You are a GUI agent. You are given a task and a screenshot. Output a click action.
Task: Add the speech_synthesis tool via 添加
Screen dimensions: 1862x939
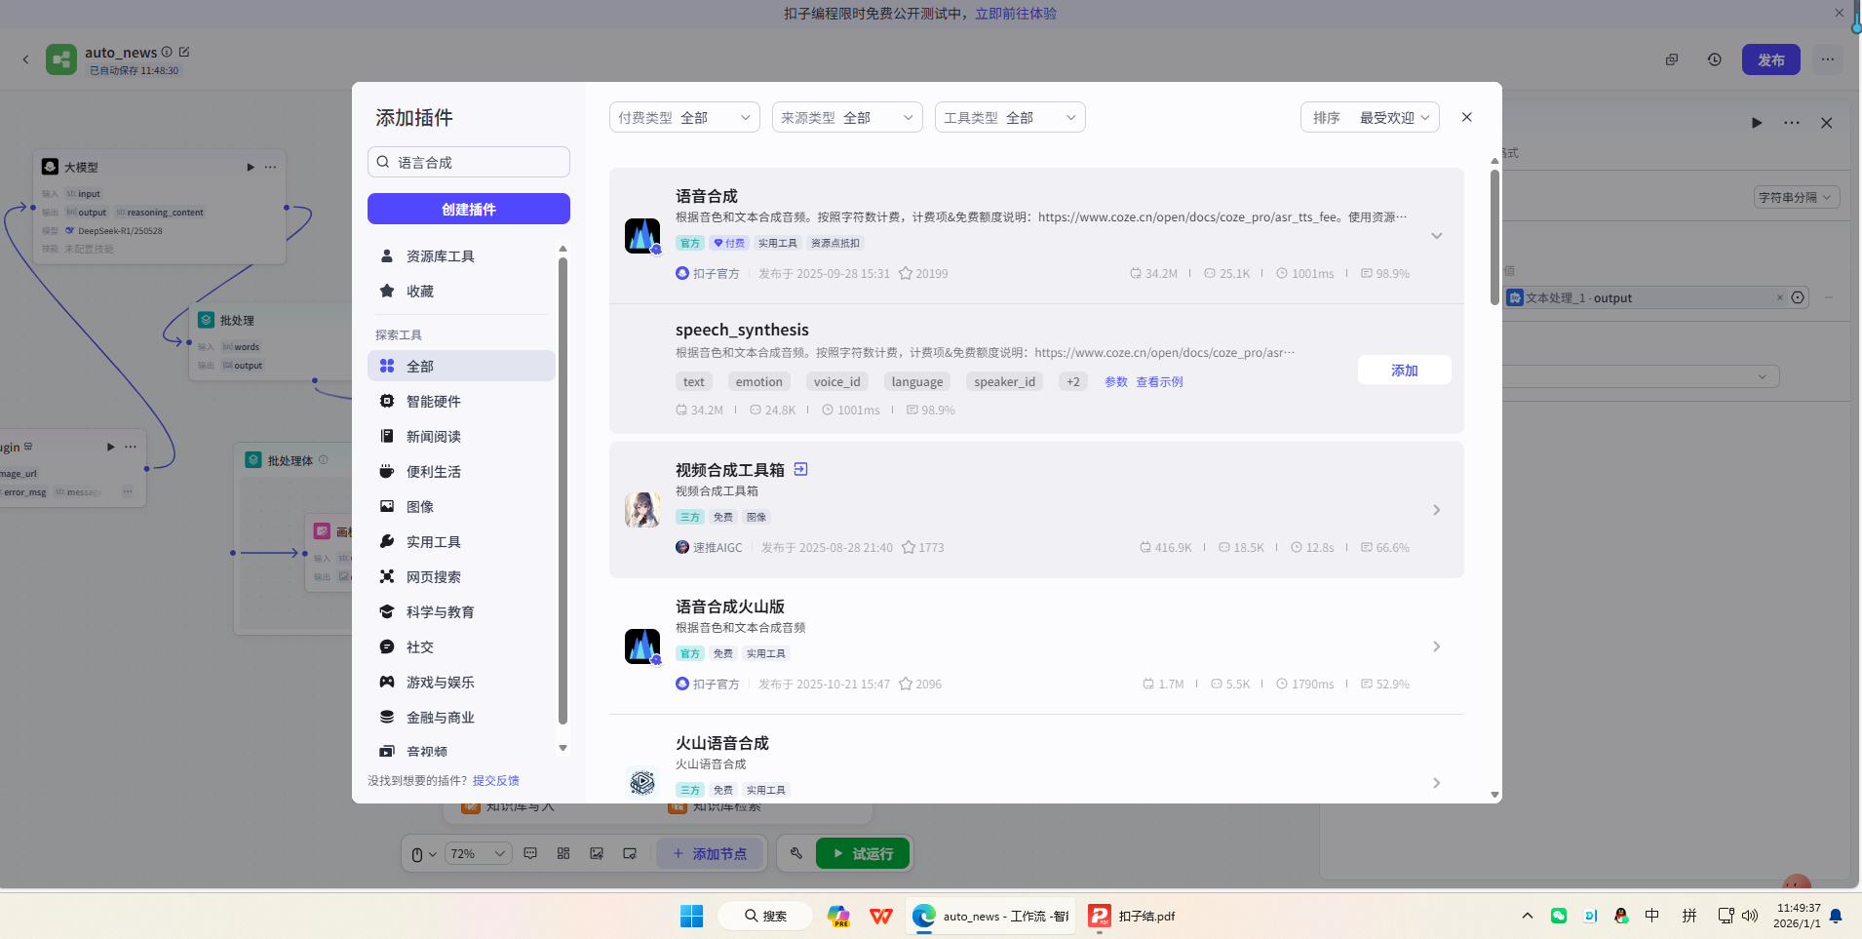click(x=1403, y=371)
